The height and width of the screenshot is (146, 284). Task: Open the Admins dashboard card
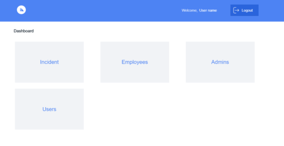click(x=220, y=62)
